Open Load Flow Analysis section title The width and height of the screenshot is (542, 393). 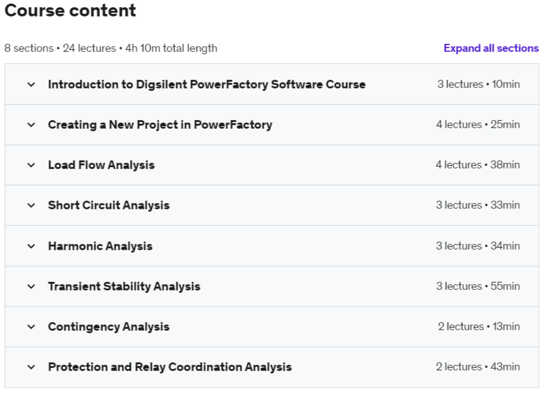(101, 165)
